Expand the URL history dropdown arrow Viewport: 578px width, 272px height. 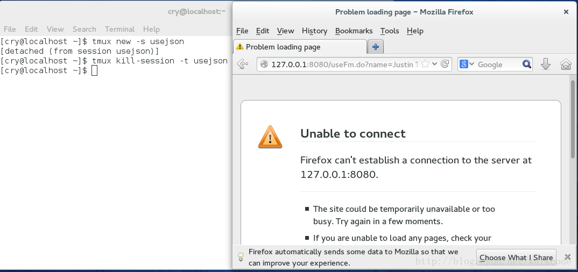(x=435, y=64)
